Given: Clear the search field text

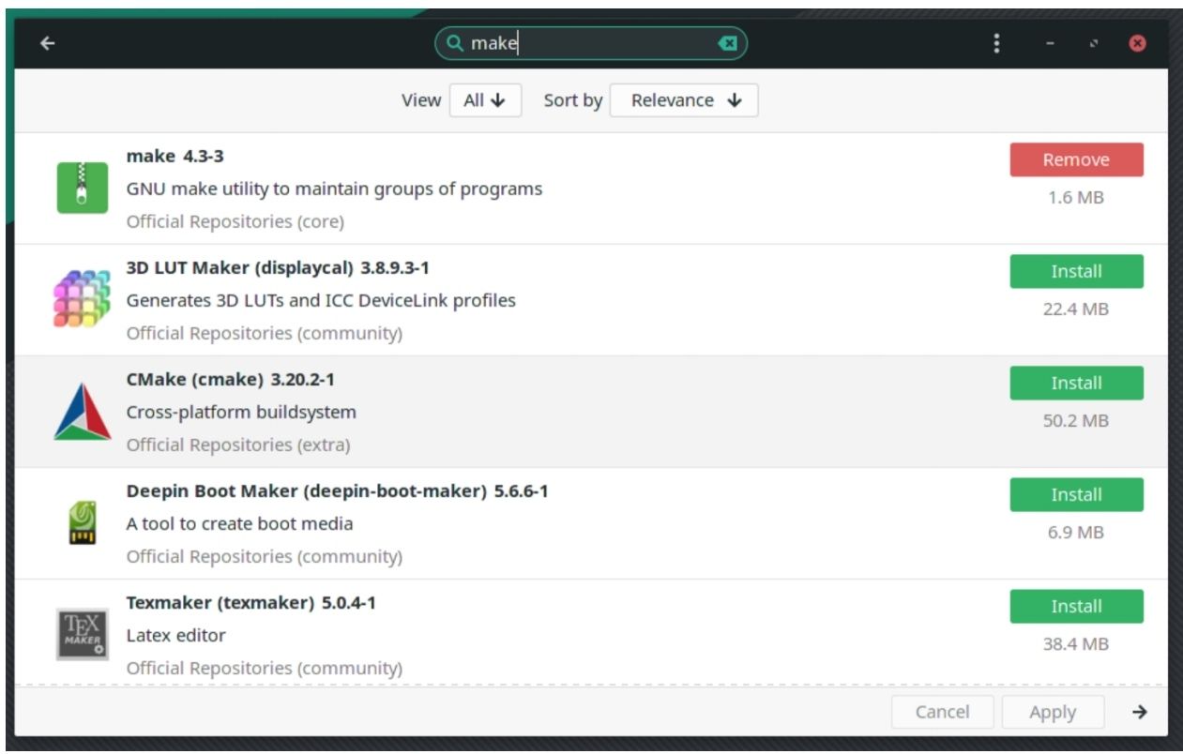Looking at the screenshot, I should point(727,43).
